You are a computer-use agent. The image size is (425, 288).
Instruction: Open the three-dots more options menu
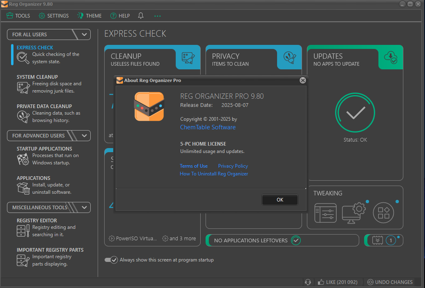click(157, 16)
